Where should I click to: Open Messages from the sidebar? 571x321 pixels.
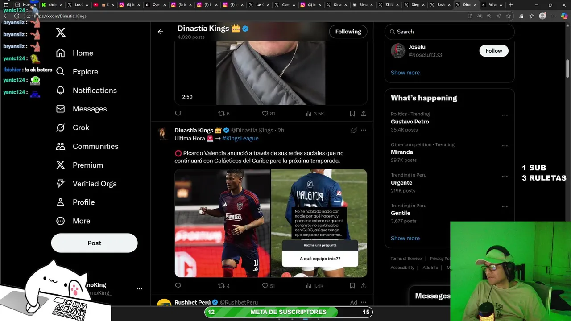81,109
